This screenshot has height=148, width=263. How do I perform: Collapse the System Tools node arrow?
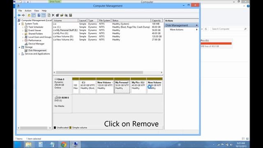click(x=19, y=24)
